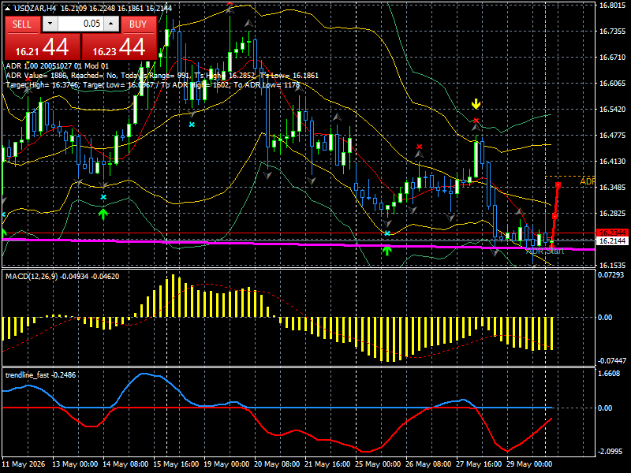
Task: Click the '19 May 00:00' time axis label
Action: (227, 464)
